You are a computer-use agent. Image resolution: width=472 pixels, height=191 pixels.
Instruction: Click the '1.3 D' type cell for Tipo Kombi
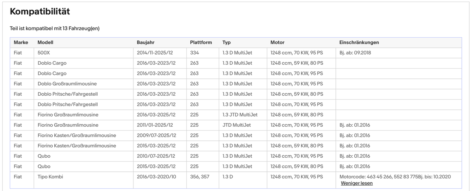click(x=227, y=177)
